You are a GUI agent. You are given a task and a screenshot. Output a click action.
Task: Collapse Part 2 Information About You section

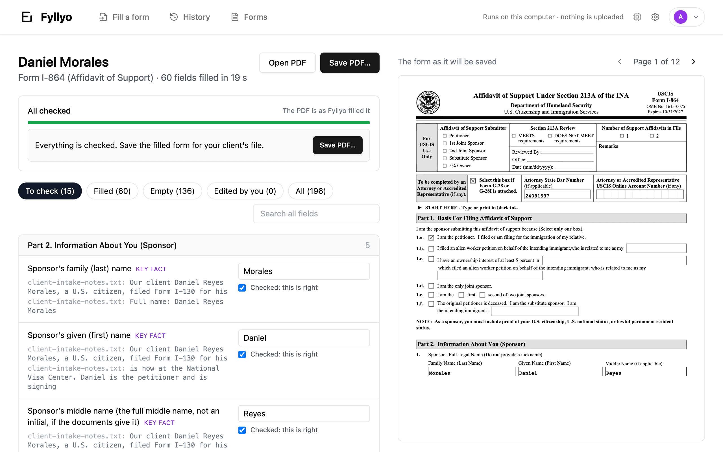coord(199,245)
